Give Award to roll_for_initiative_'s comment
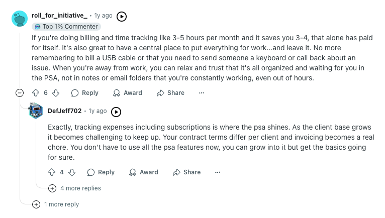 (128, 93)
